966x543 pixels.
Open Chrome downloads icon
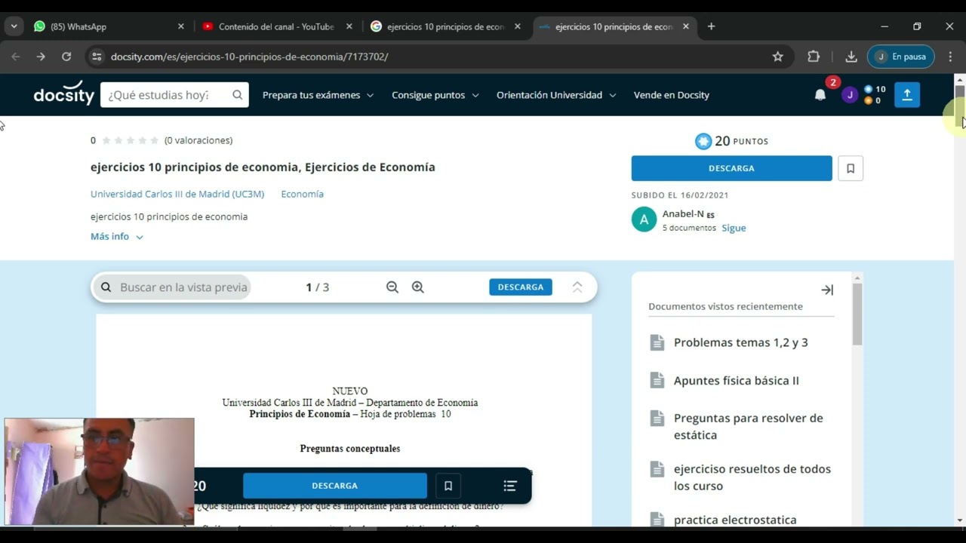(x=851, y=57)
